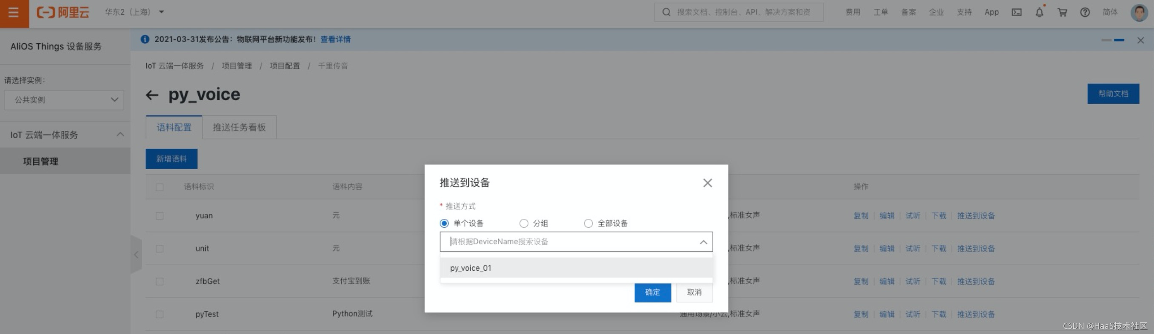Click the 确定 button in dialog

[x=652, y=292]
